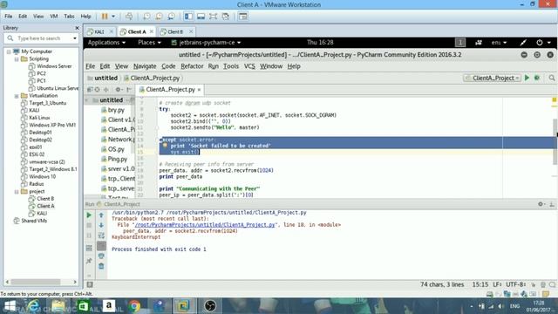Viewport: 558px width, 314px height.
Task: Close the ClientA_Project.py editor tab
Action: coord(200,90)
